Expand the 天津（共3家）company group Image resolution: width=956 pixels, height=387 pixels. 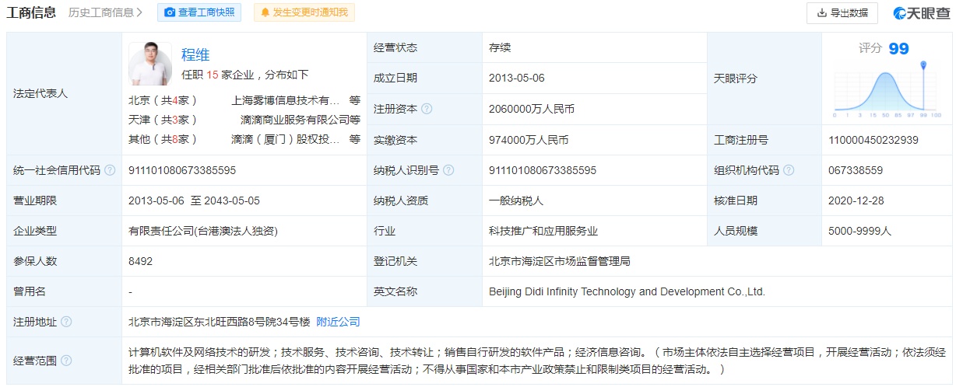tap(163, 120)
